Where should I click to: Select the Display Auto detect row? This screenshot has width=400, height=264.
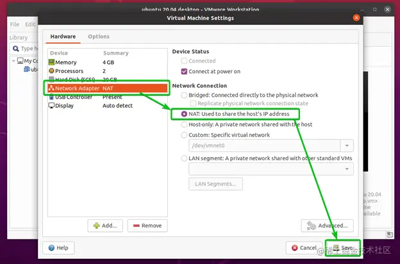(108, 106)
